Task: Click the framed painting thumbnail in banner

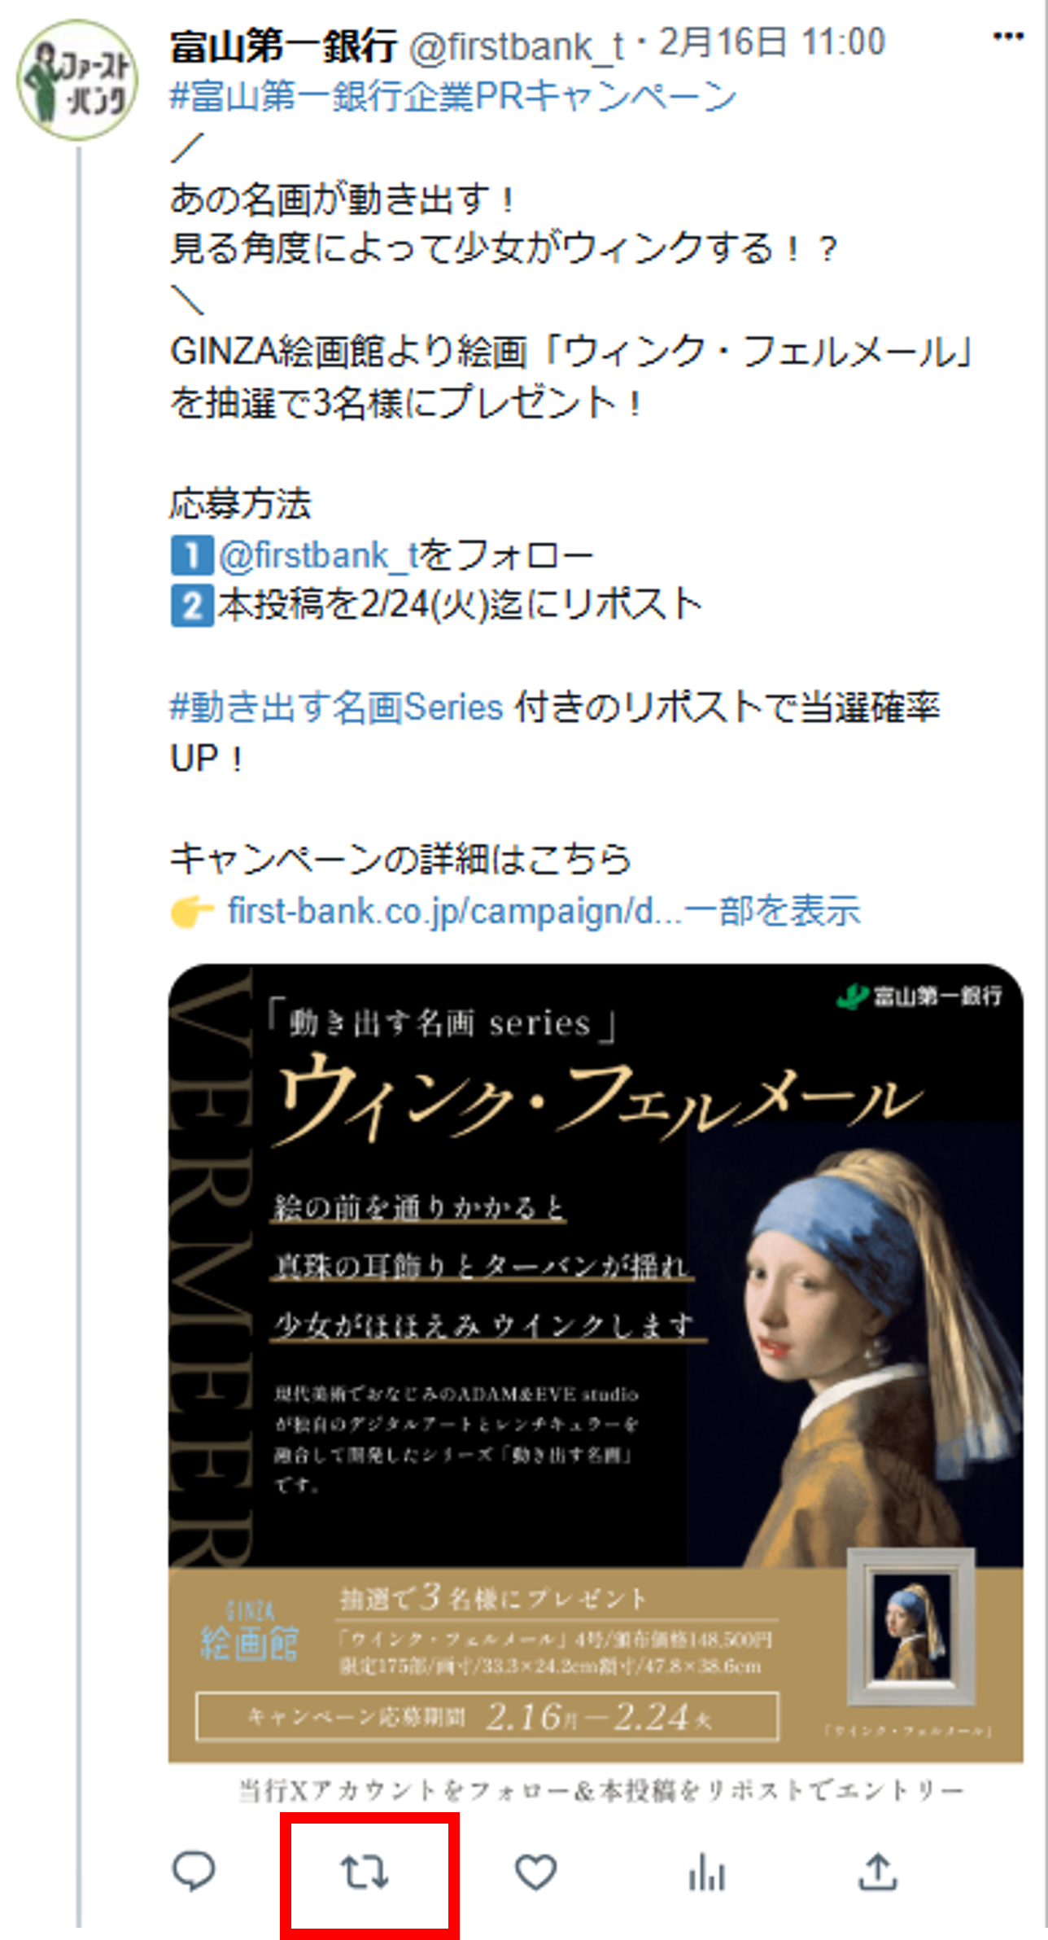Action: point(911,1628)
